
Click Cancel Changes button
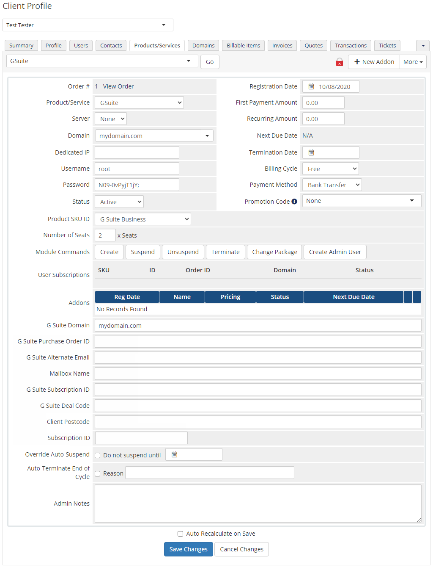click(x=242, y=549)
